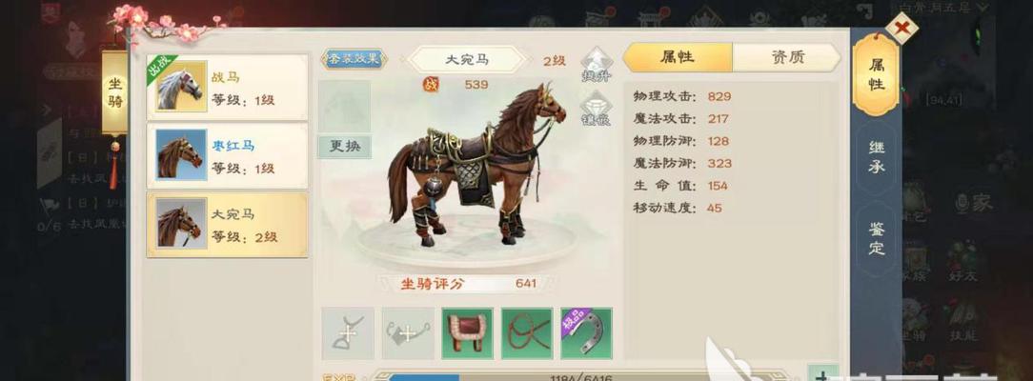
Task: Click the 镶嵌 inlay diamond icon
Action: 597,108
